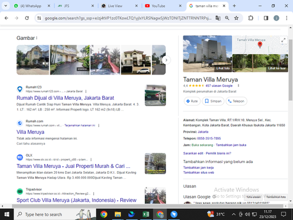This screenshot has height=220, width=293.
Task: Open Sport Club Villa Meruya Tripadvisor result
Action: pos(76,200)
